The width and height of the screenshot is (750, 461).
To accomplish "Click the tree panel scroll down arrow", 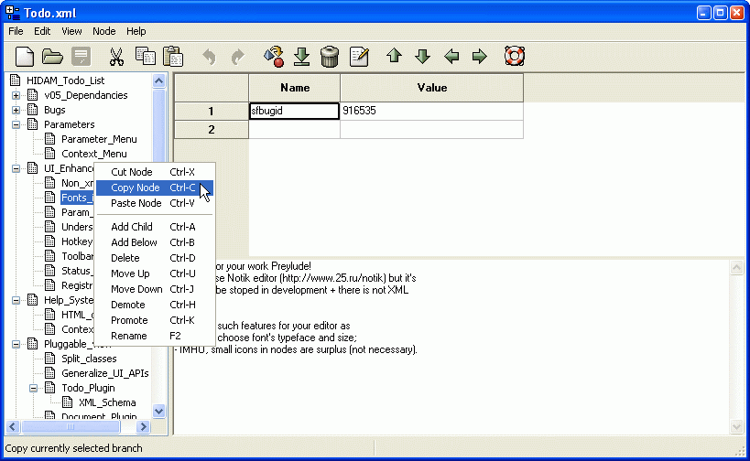I will point(158,412).
